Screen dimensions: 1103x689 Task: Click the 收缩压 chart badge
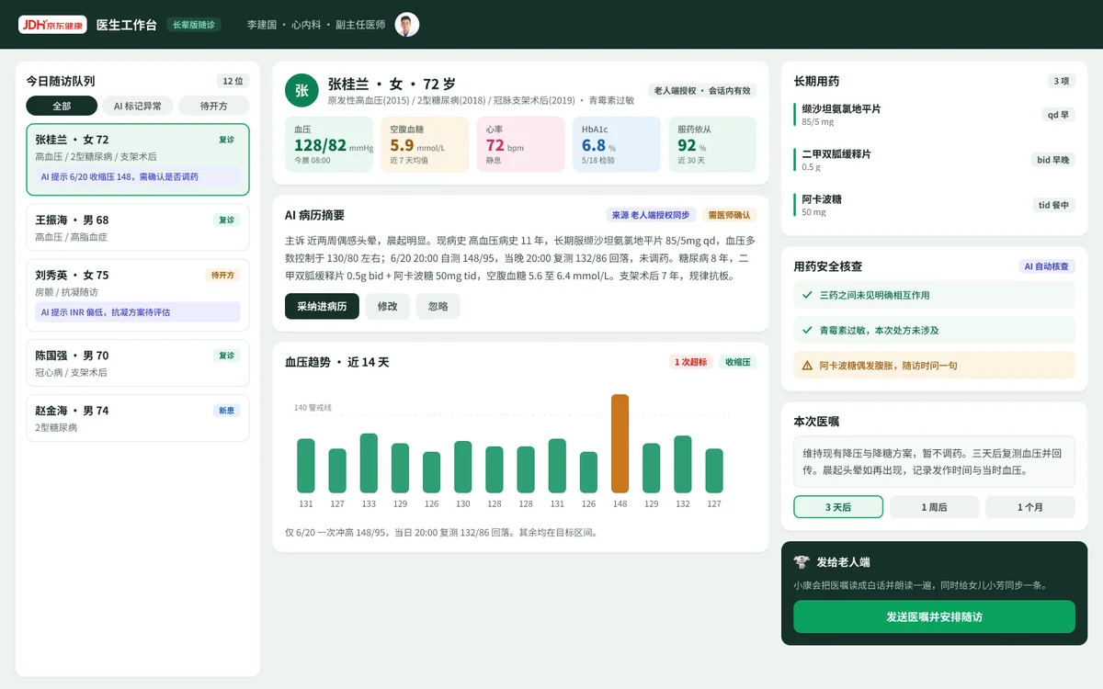pyautogui.click(x=738, y=362)
